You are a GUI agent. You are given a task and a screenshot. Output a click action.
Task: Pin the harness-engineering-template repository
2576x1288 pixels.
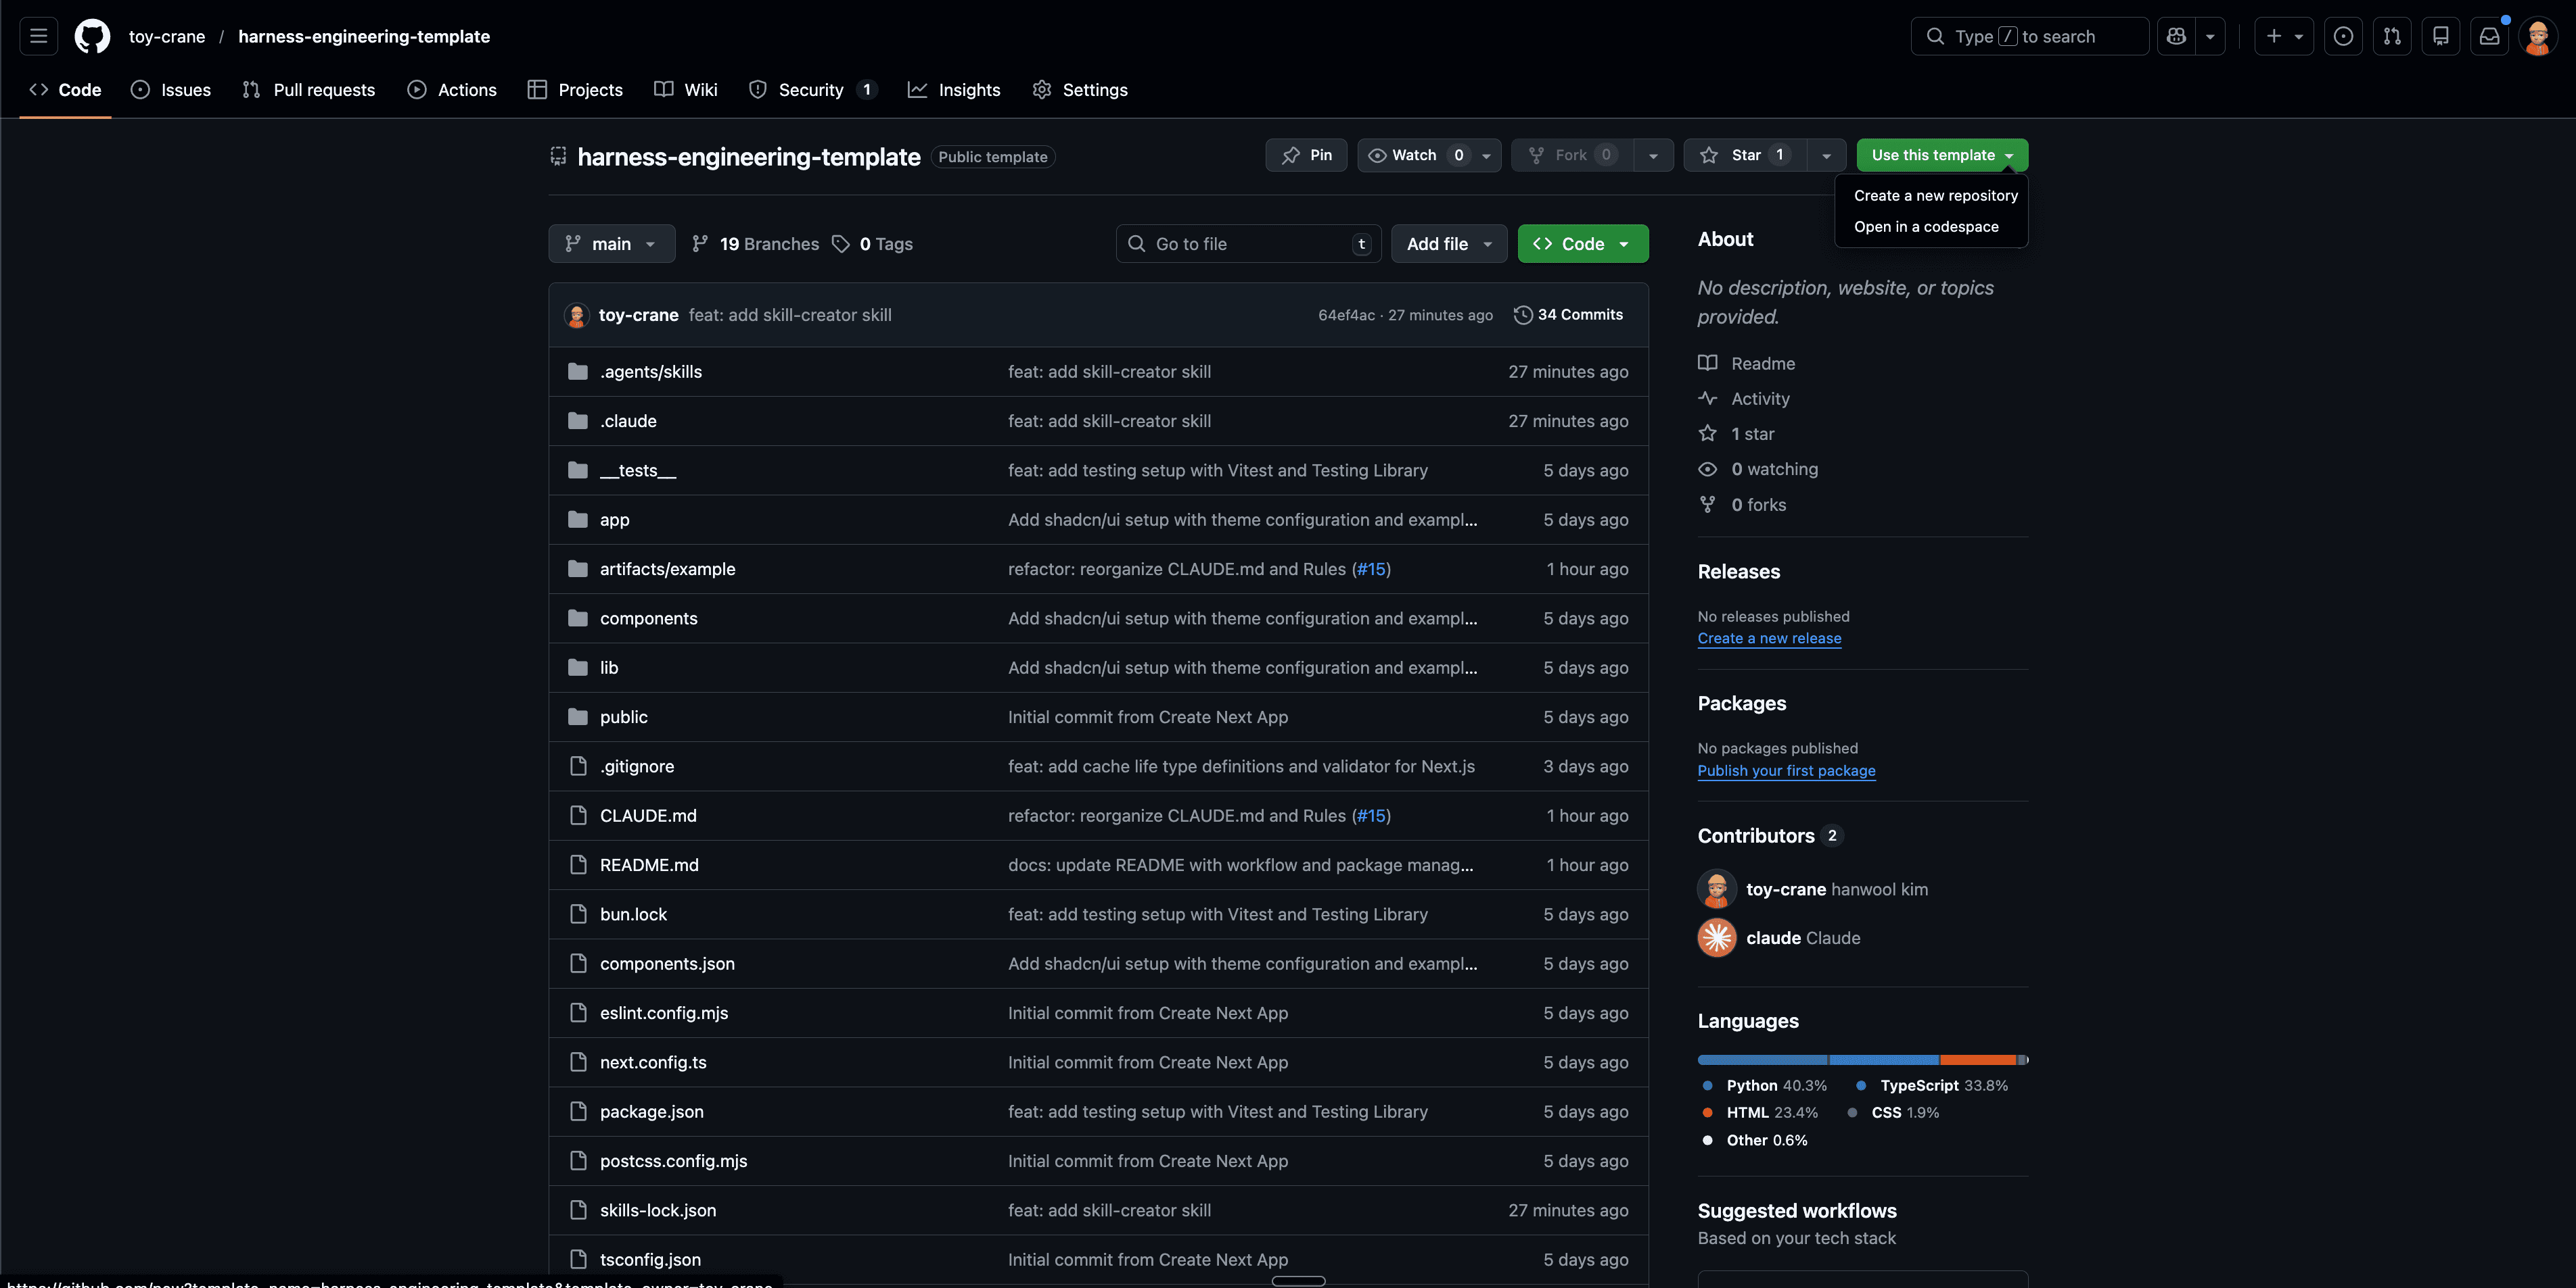coord(1306,155)
